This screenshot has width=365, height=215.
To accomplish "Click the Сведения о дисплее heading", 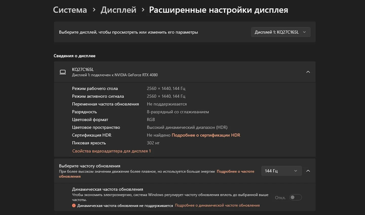I will (75, 56).
